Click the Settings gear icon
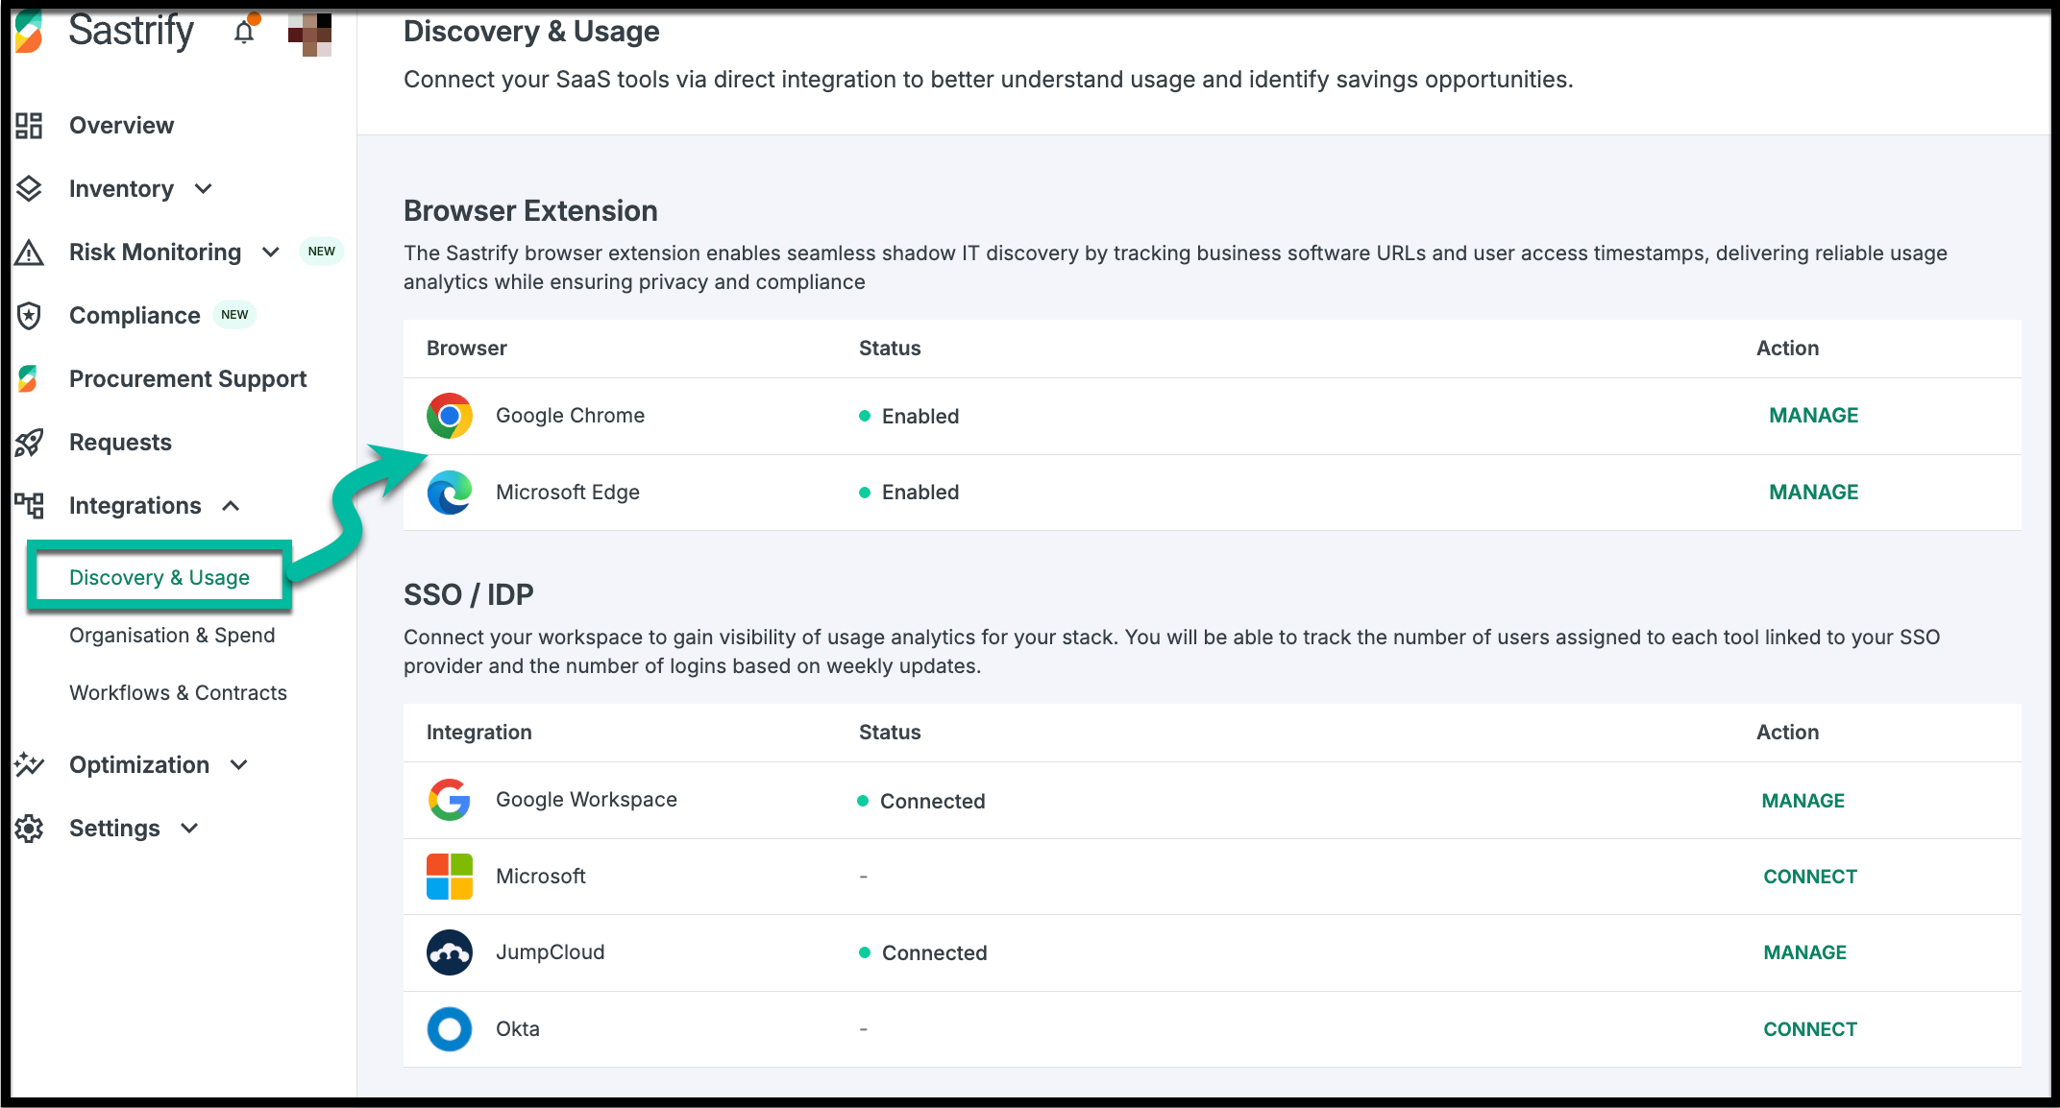 pos(29,829)
